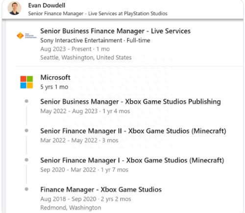
Task: Click the Sony Interactive Entertainment logo
Action: 26,36
